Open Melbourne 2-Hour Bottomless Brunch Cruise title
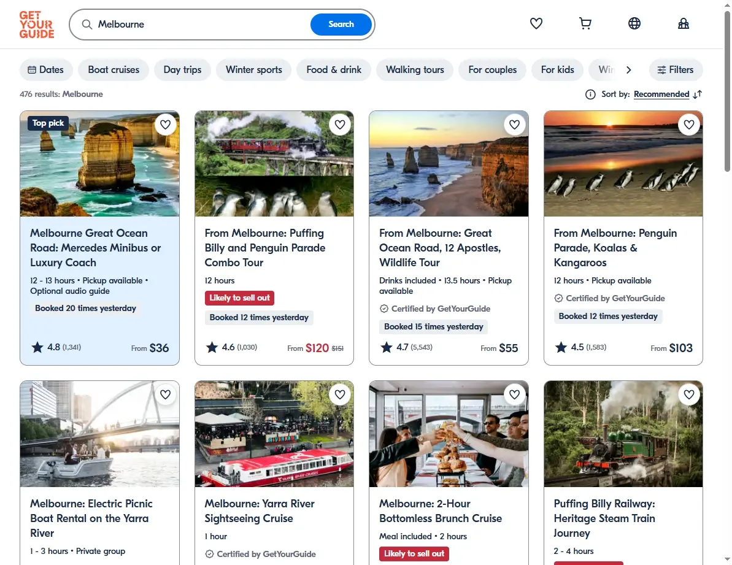 click(x=440, y=511)
